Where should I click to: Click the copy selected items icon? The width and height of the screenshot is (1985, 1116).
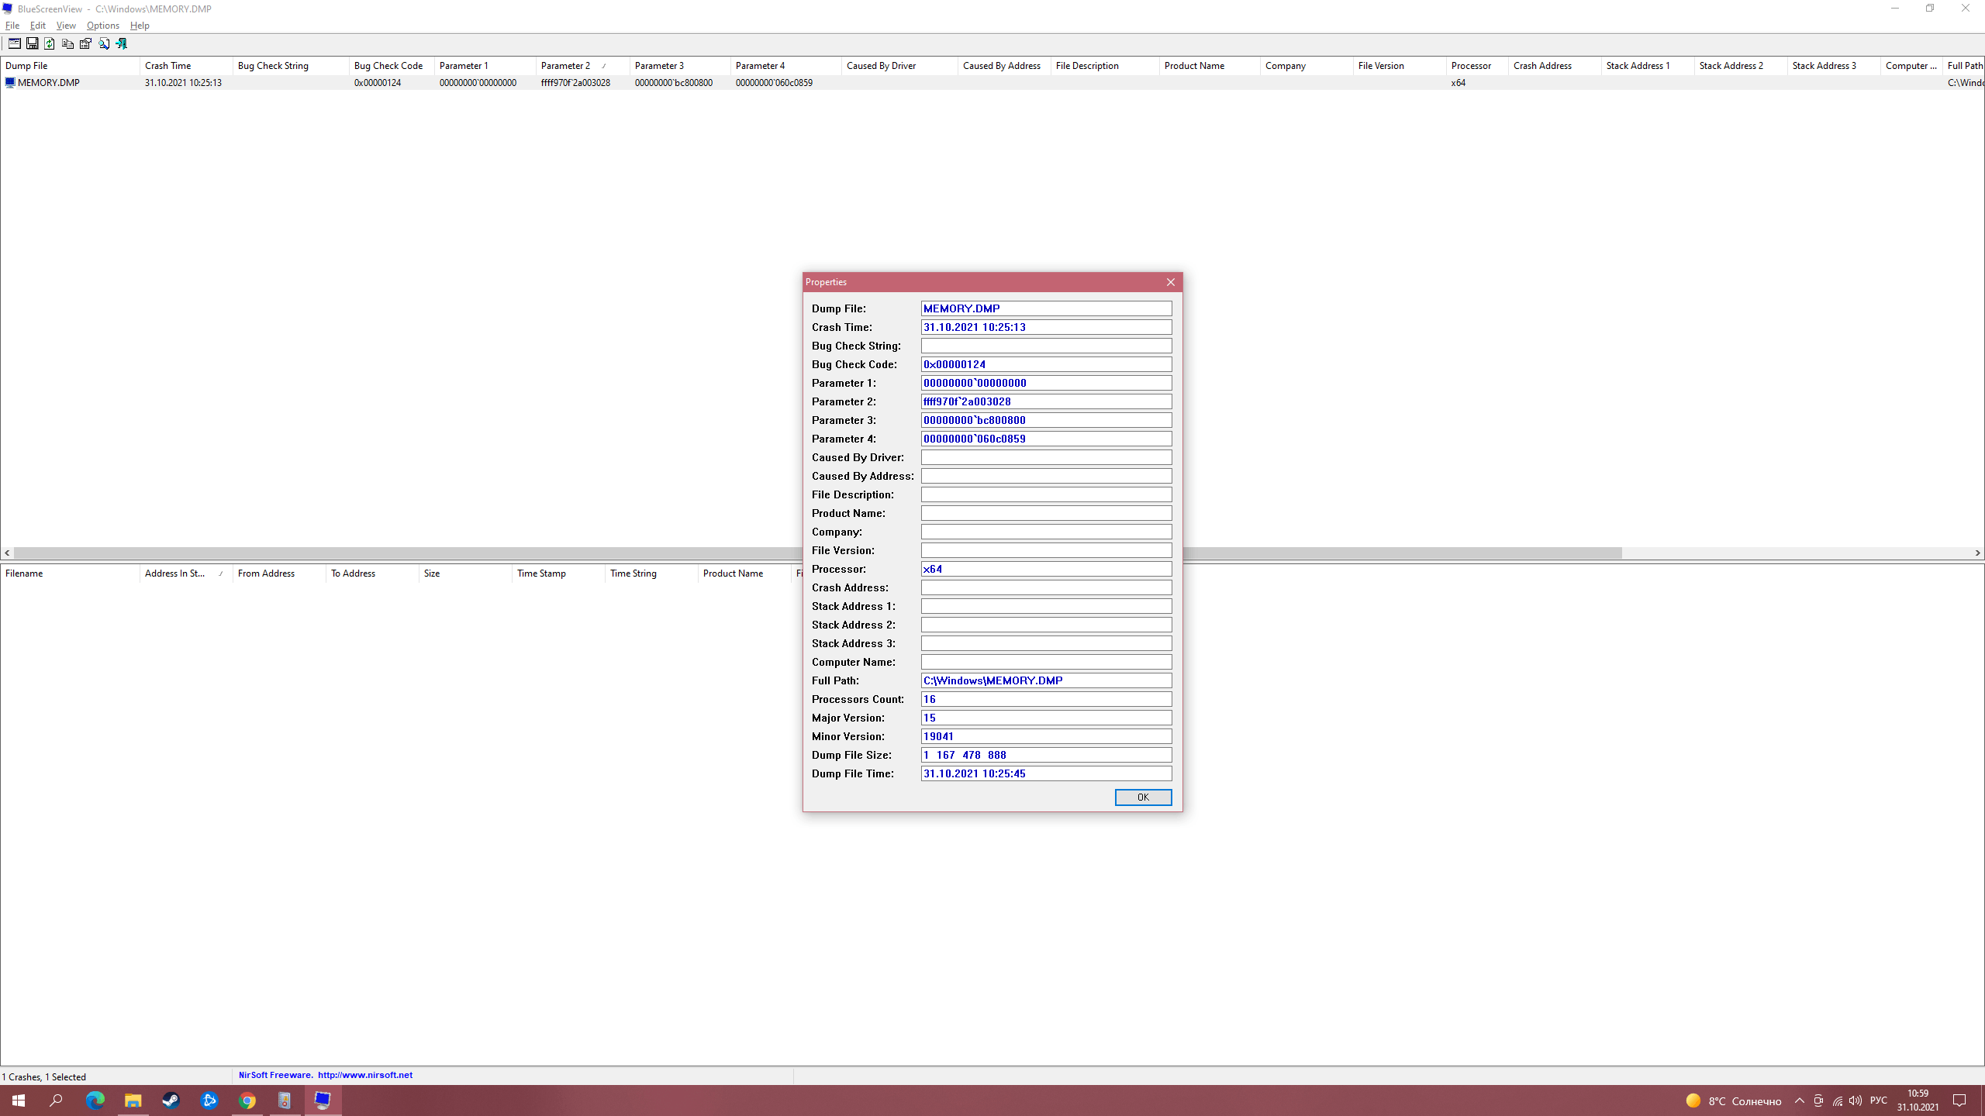67,43
